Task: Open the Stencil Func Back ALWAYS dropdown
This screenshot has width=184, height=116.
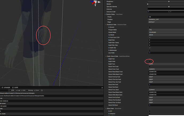Action: pos(166,90)
